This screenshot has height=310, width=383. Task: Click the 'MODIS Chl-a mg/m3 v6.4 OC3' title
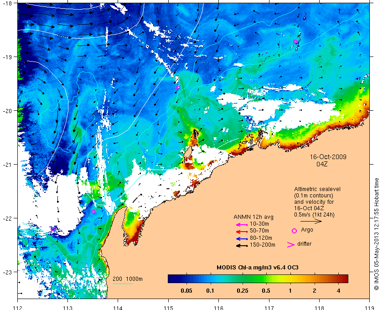click(x=258, y=268)
